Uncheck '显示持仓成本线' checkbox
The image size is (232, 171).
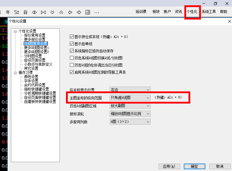pos(72,37)
